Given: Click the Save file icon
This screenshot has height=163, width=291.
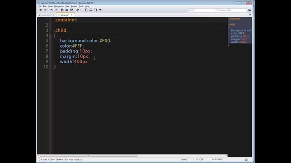Looking at the screenshot, I should tap(72, 10).
